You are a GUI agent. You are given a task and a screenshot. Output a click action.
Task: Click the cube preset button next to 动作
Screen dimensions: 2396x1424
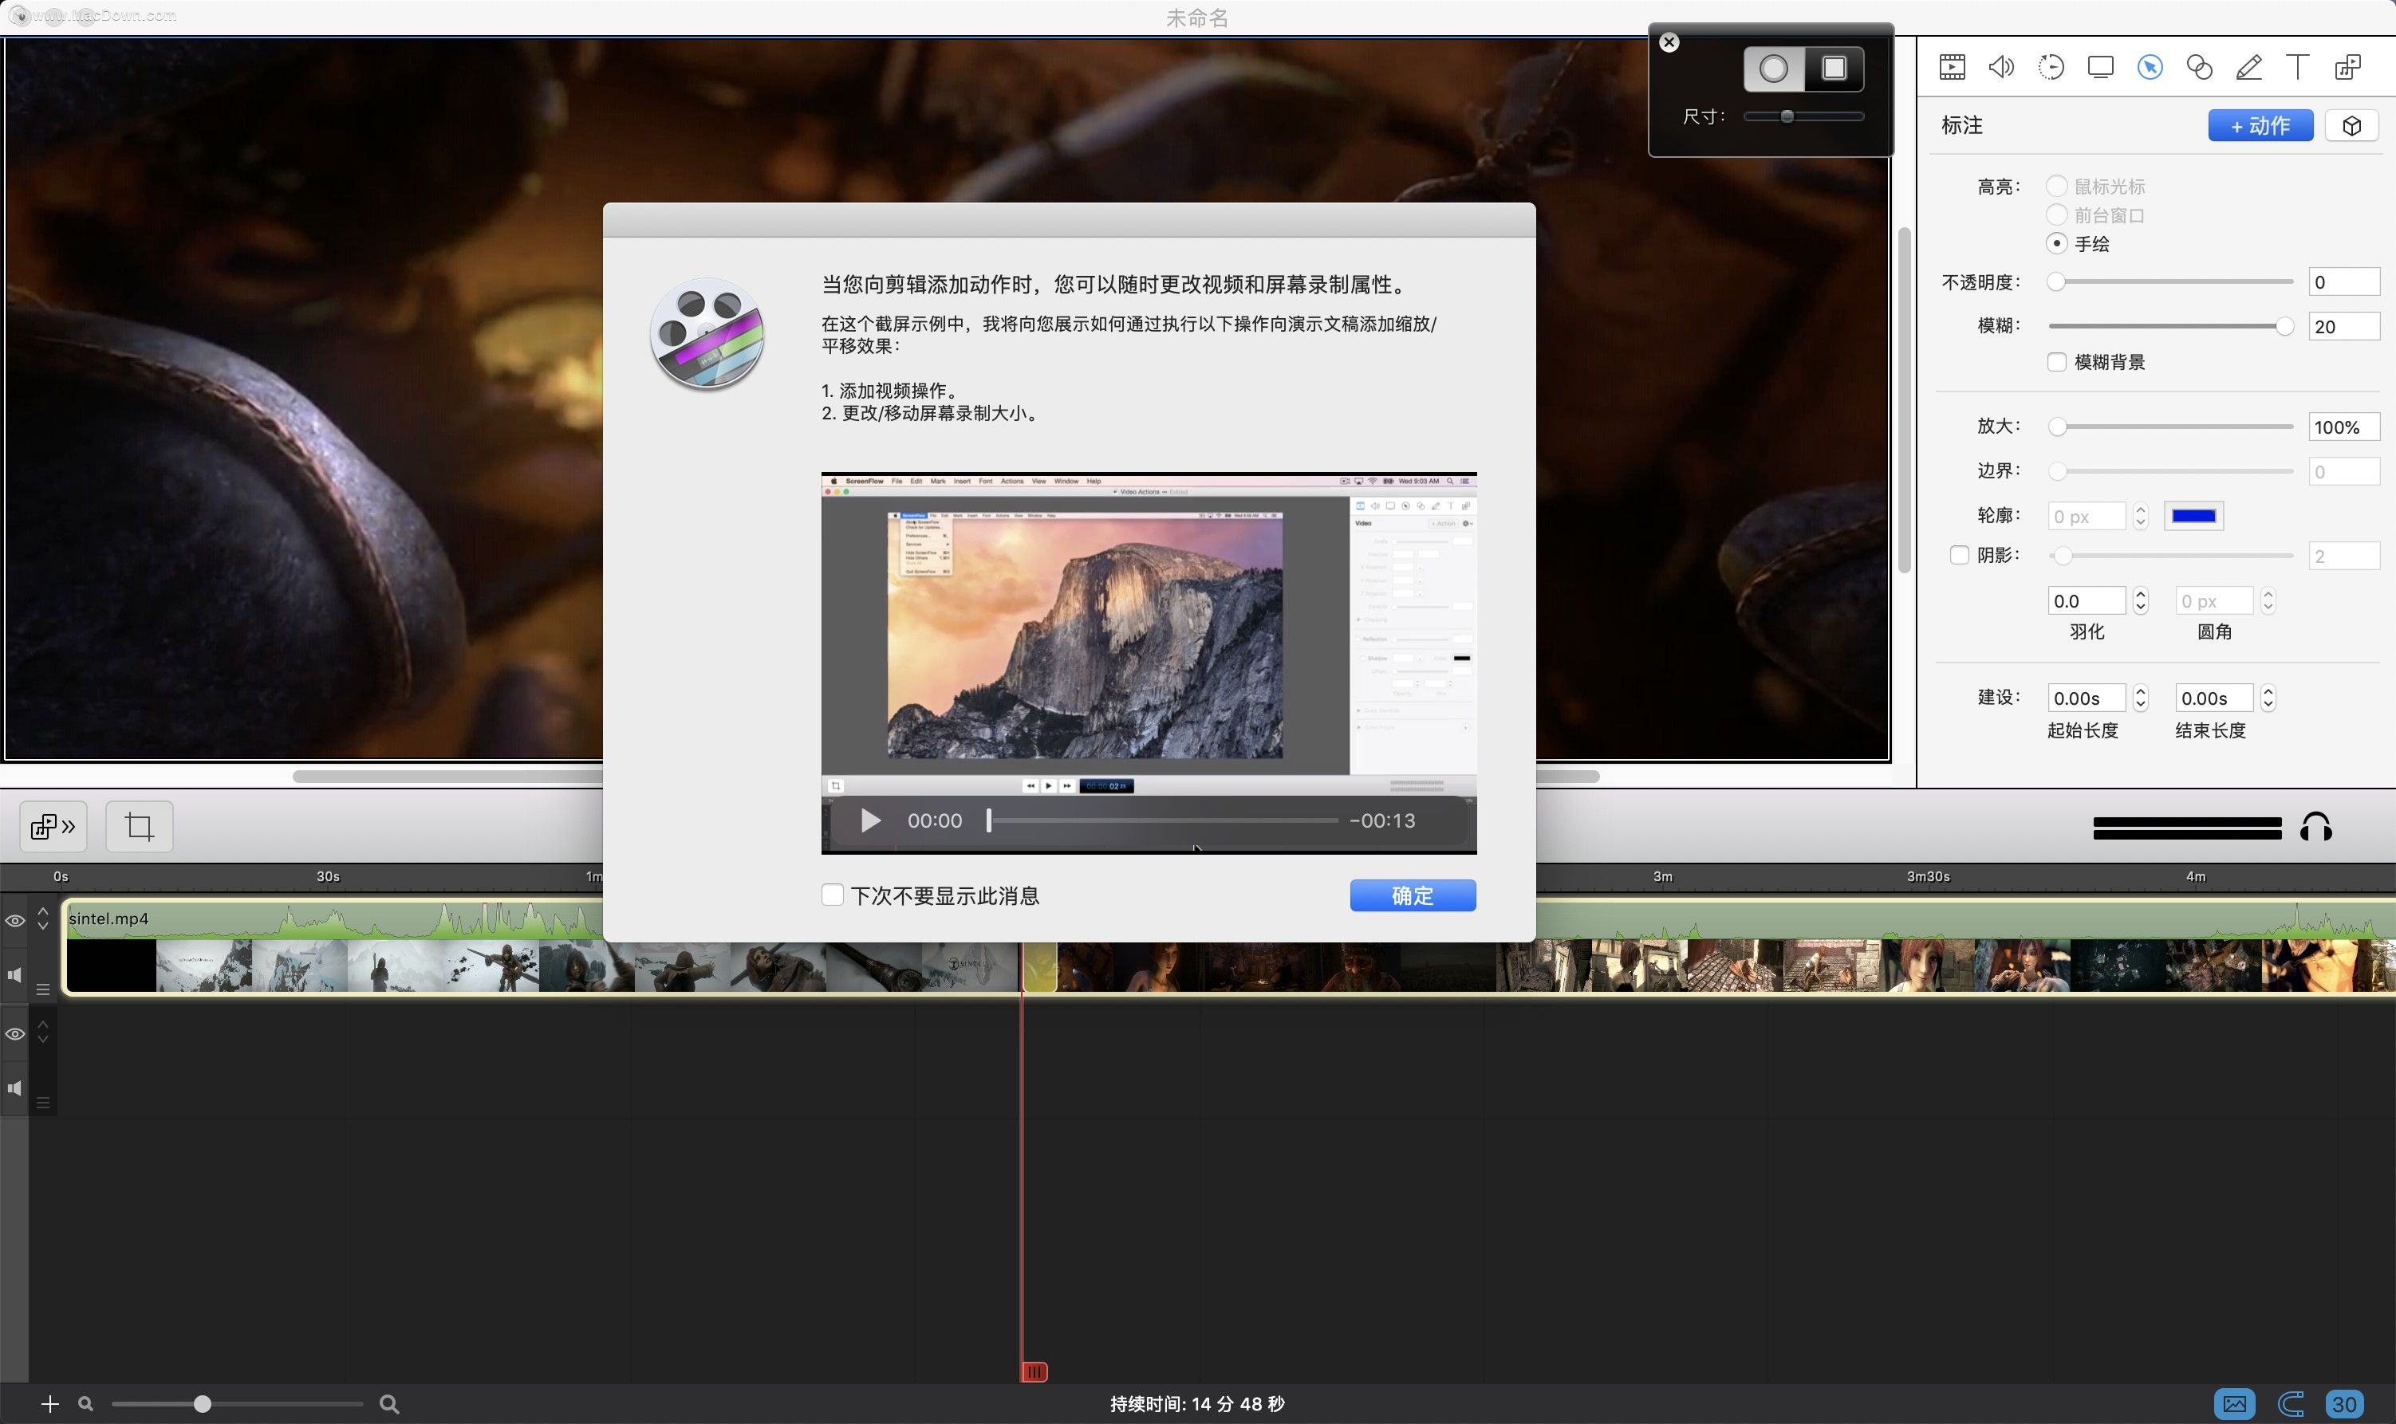click(2352, 126)
